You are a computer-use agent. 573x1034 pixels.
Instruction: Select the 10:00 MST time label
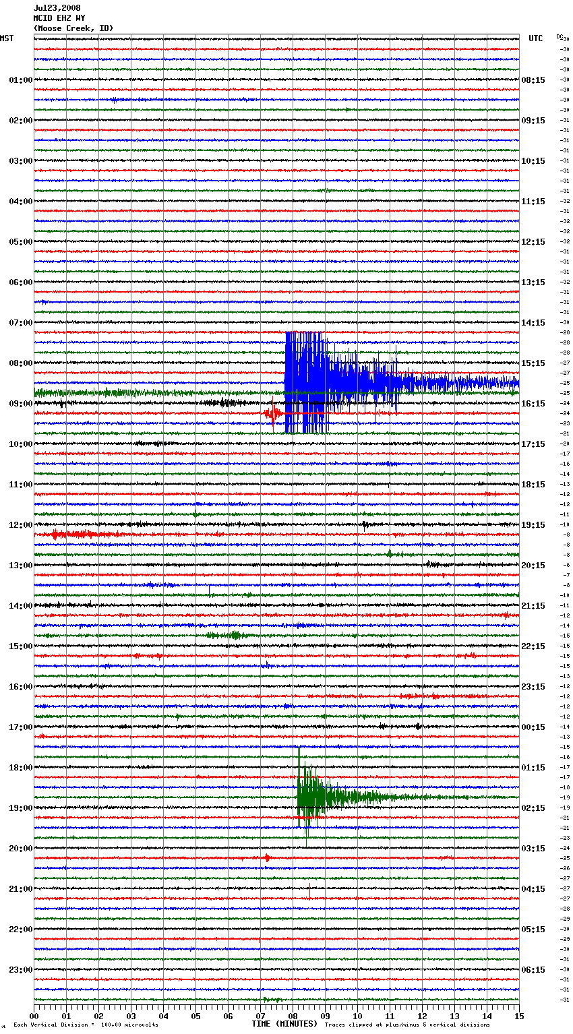tap(21, 444)
